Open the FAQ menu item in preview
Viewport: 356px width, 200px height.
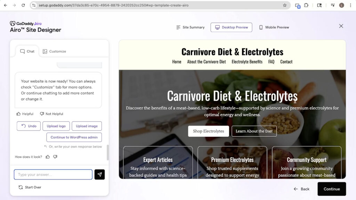271,62
